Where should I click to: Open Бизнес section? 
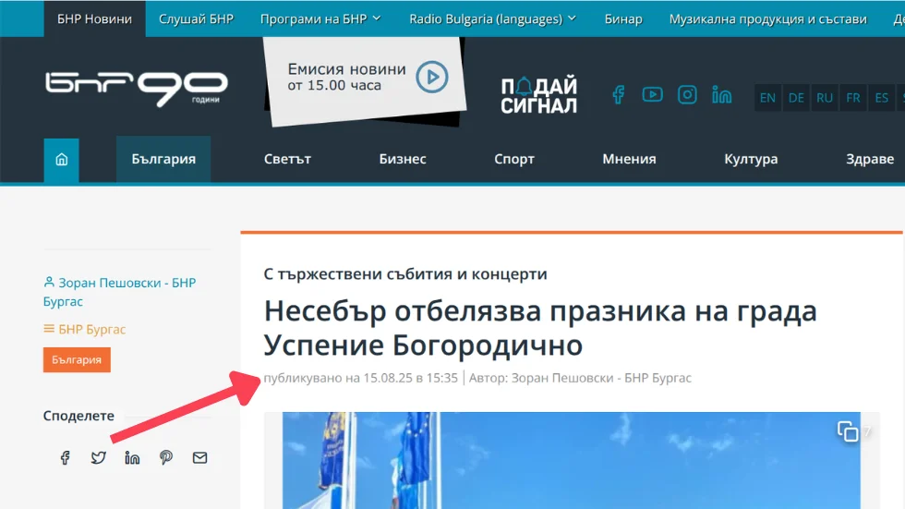pos(403,159)
